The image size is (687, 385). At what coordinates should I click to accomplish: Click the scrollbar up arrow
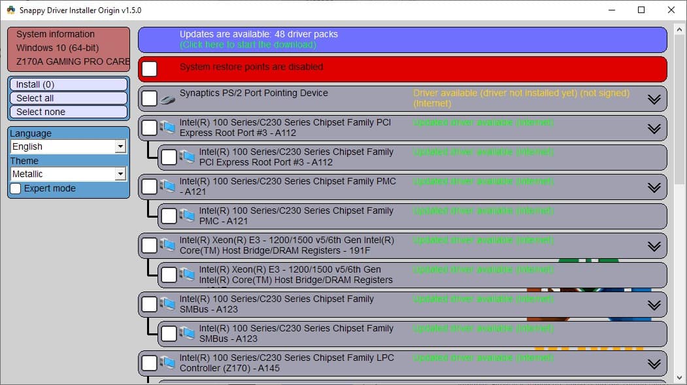coord(680,30)
